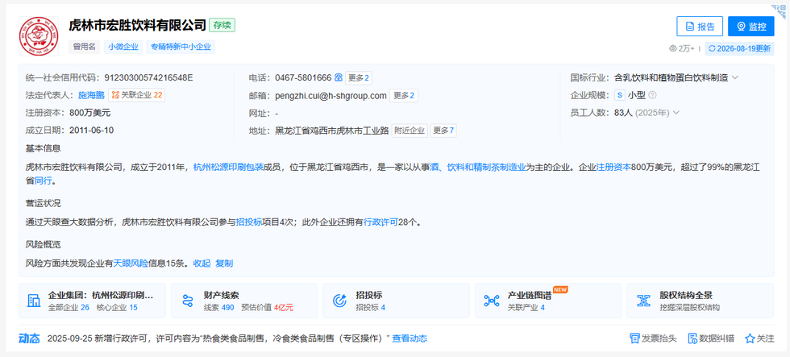The width and height of the screenshot is (790, 357).
Task: Open the 产业链图谱 card title
Action: [529, 296]
